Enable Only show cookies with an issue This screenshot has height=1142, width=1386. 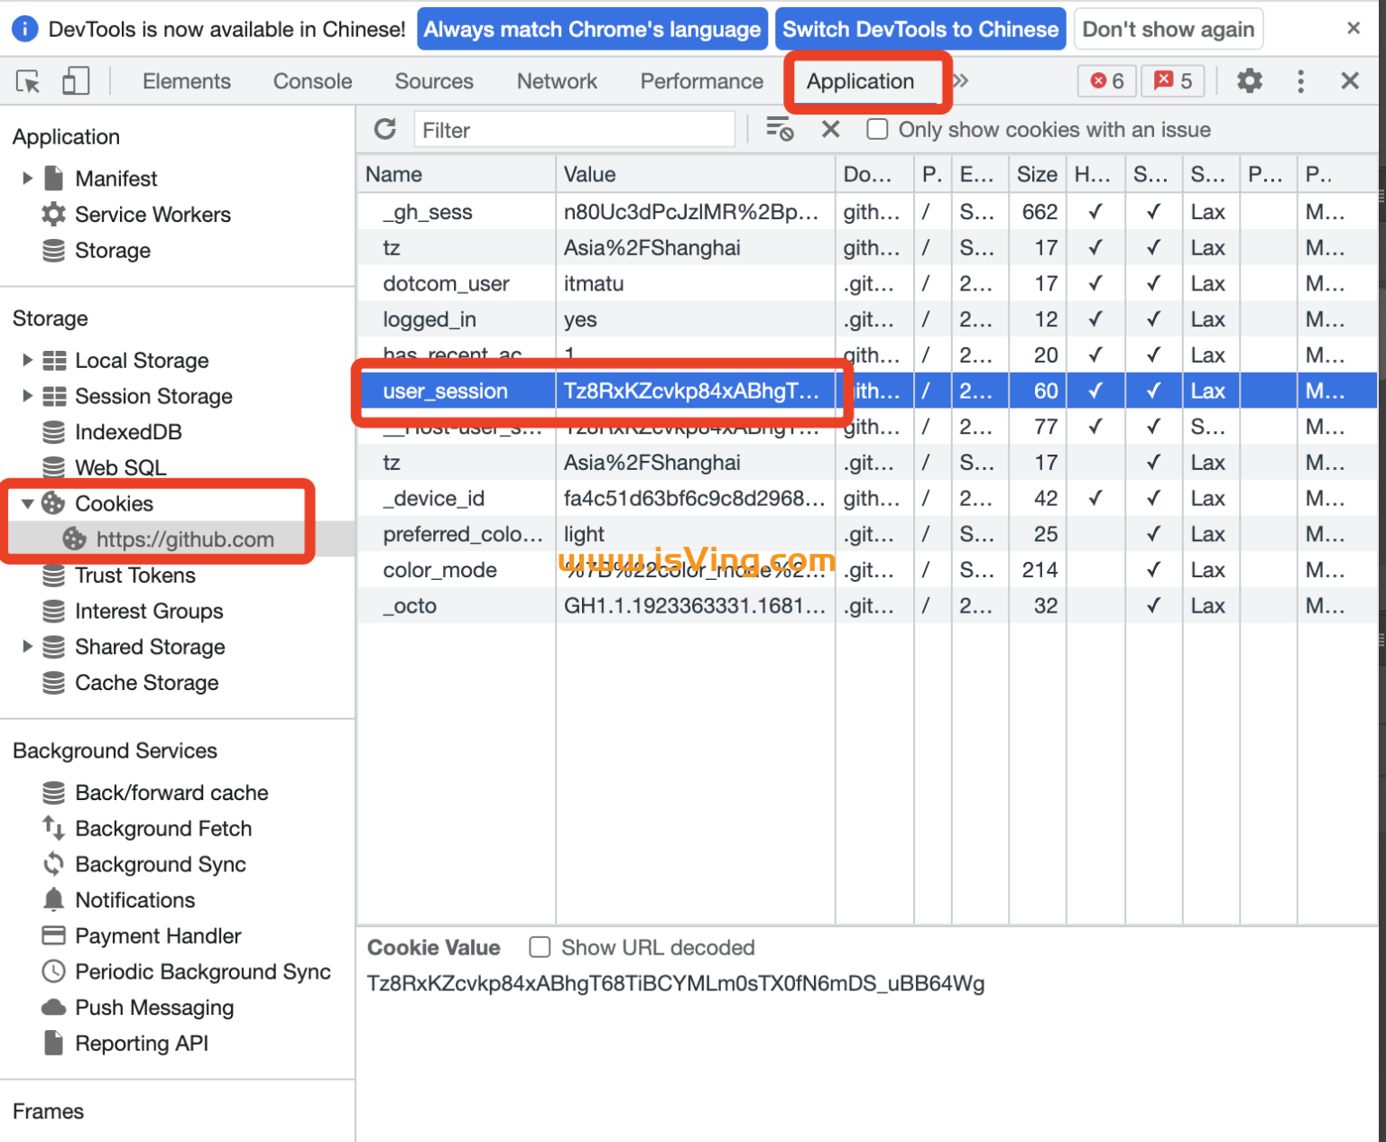pos(877,130)
